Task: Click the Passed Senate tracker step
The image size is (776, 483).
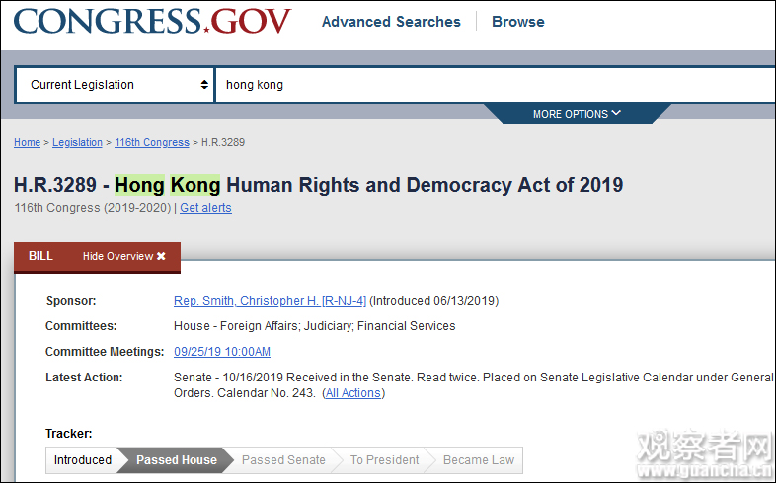Action: (x=283, y=460)
